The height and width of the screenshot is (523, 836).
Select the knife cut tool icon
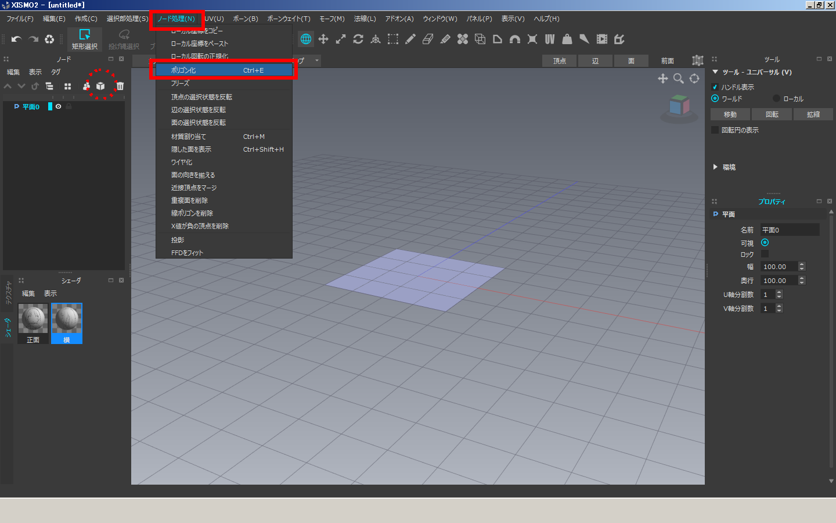[x=445, y=39]
